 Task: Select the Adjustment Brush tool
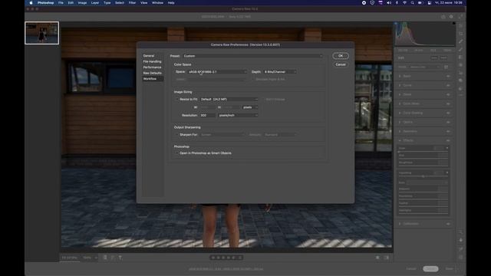[460, 49]
